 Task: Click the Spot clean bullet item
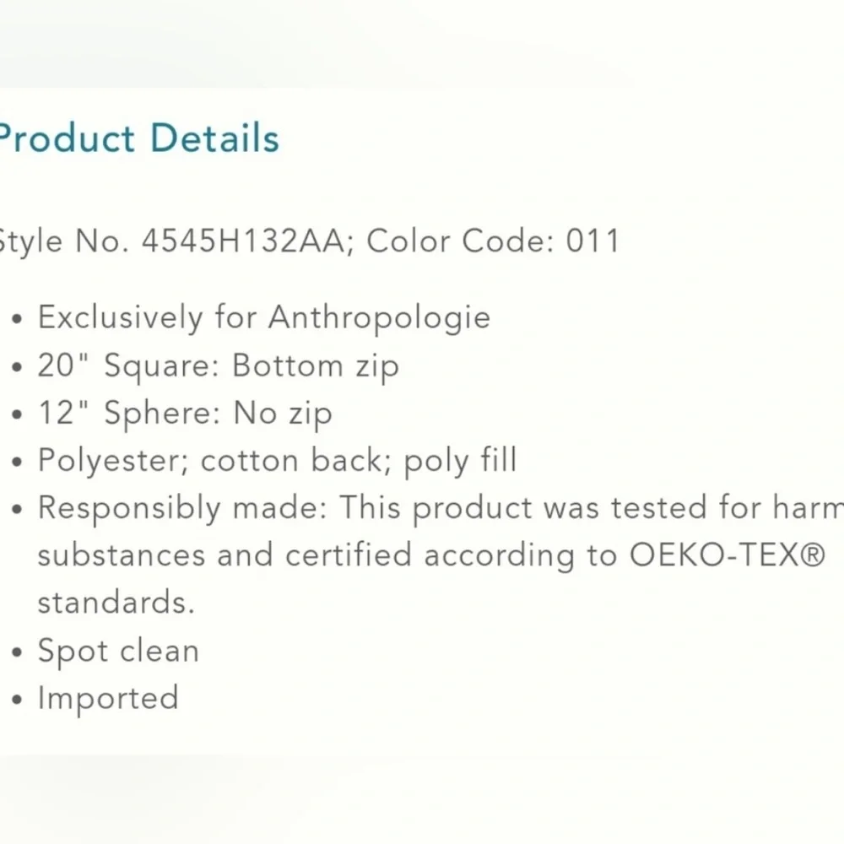[118, 651]
